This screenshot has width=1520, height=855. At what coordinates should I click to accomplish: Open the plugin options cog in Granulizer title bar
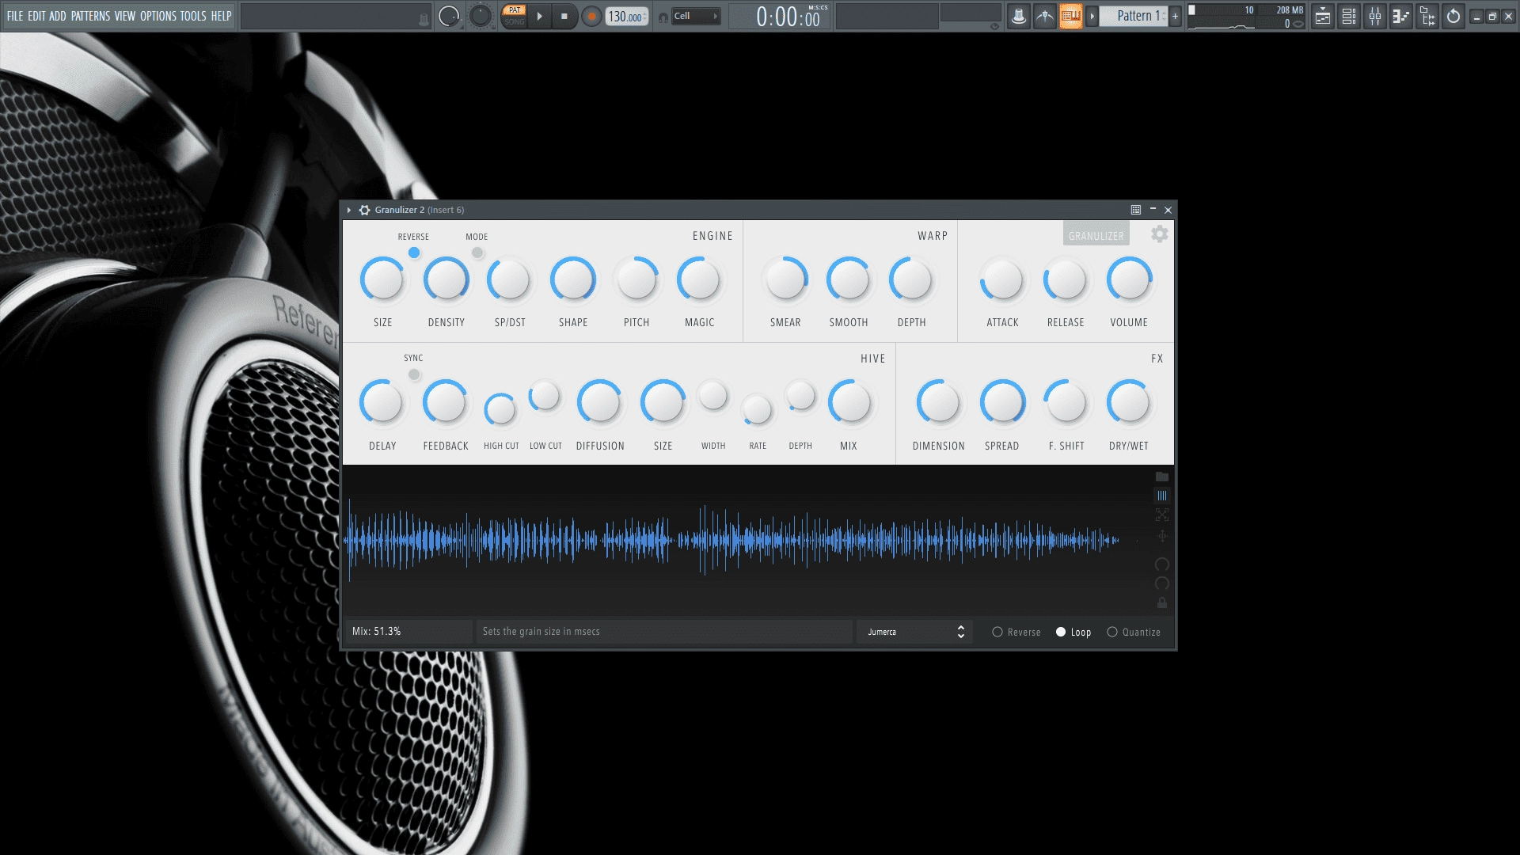pos(364,210)
